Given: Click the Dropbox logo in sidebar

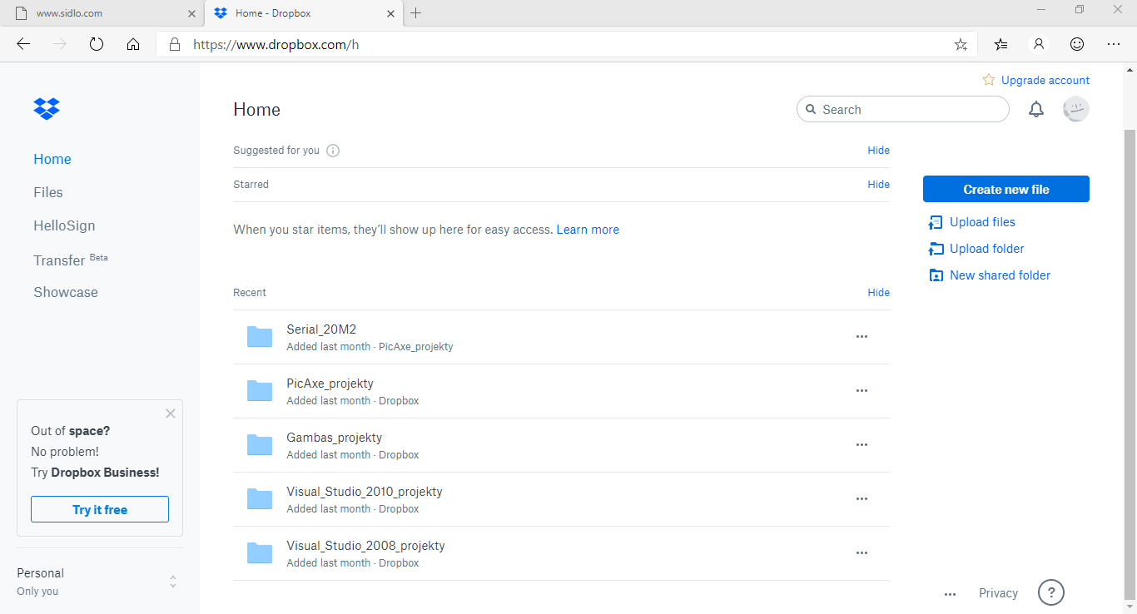Looking at the screenshot, I should click(x=47, y=108).
